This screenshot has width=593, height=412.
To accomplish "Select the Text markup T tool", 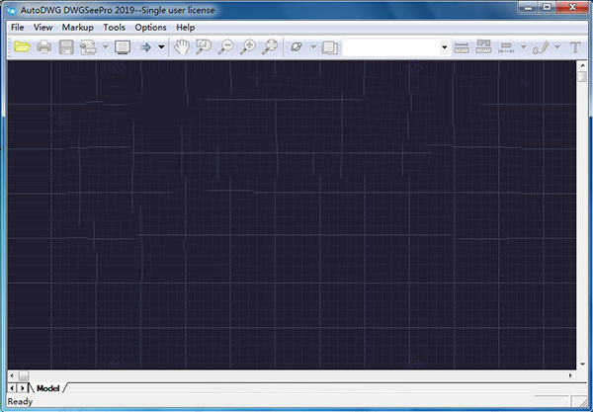I will pos(575,47).
